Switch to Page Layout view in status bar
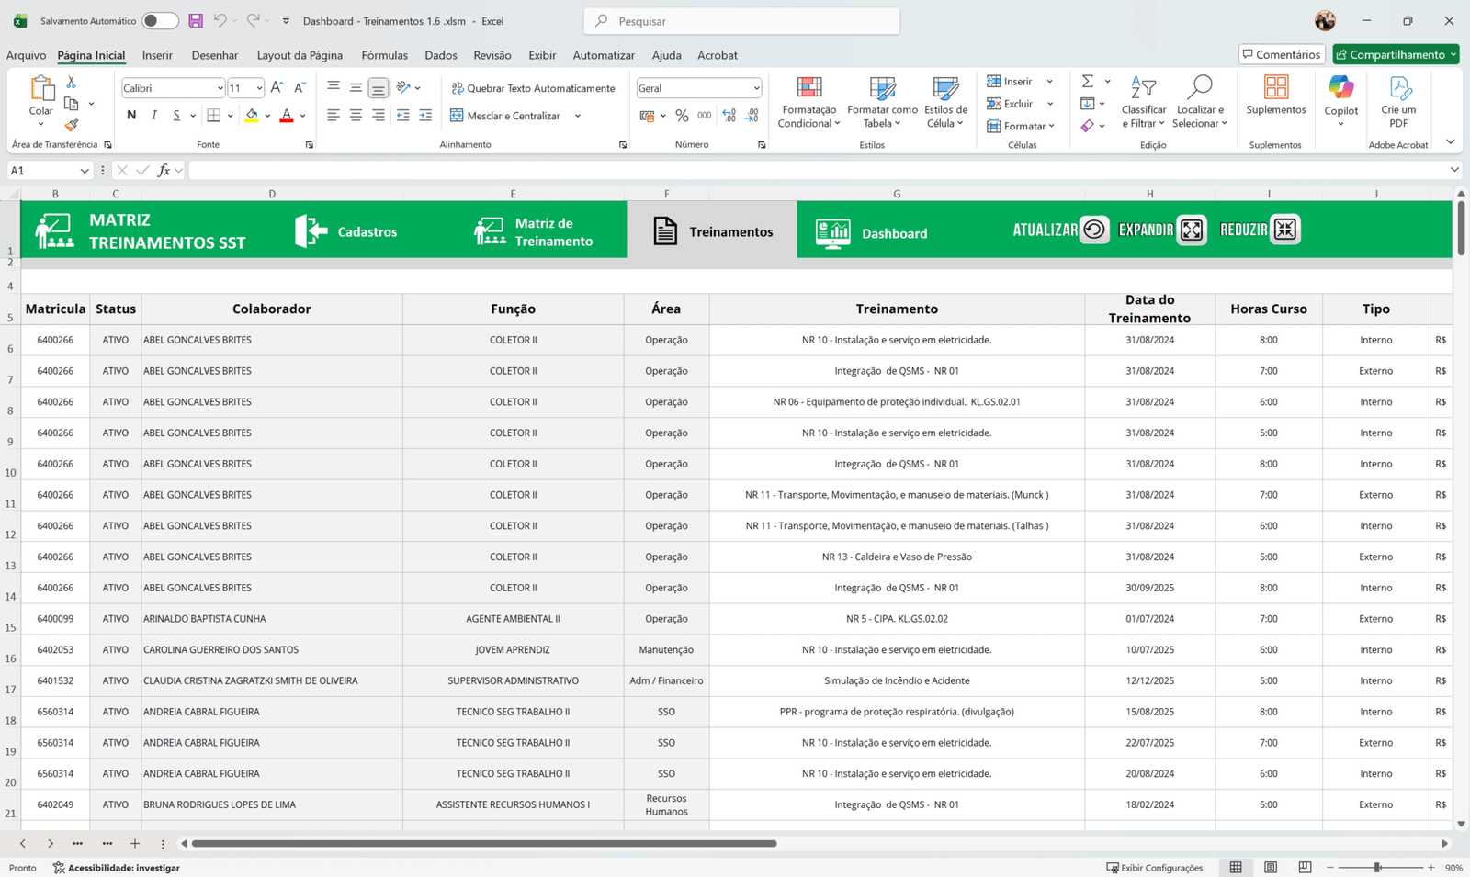The width and height of the screenshot is (1470, 877). [1271, 867]
